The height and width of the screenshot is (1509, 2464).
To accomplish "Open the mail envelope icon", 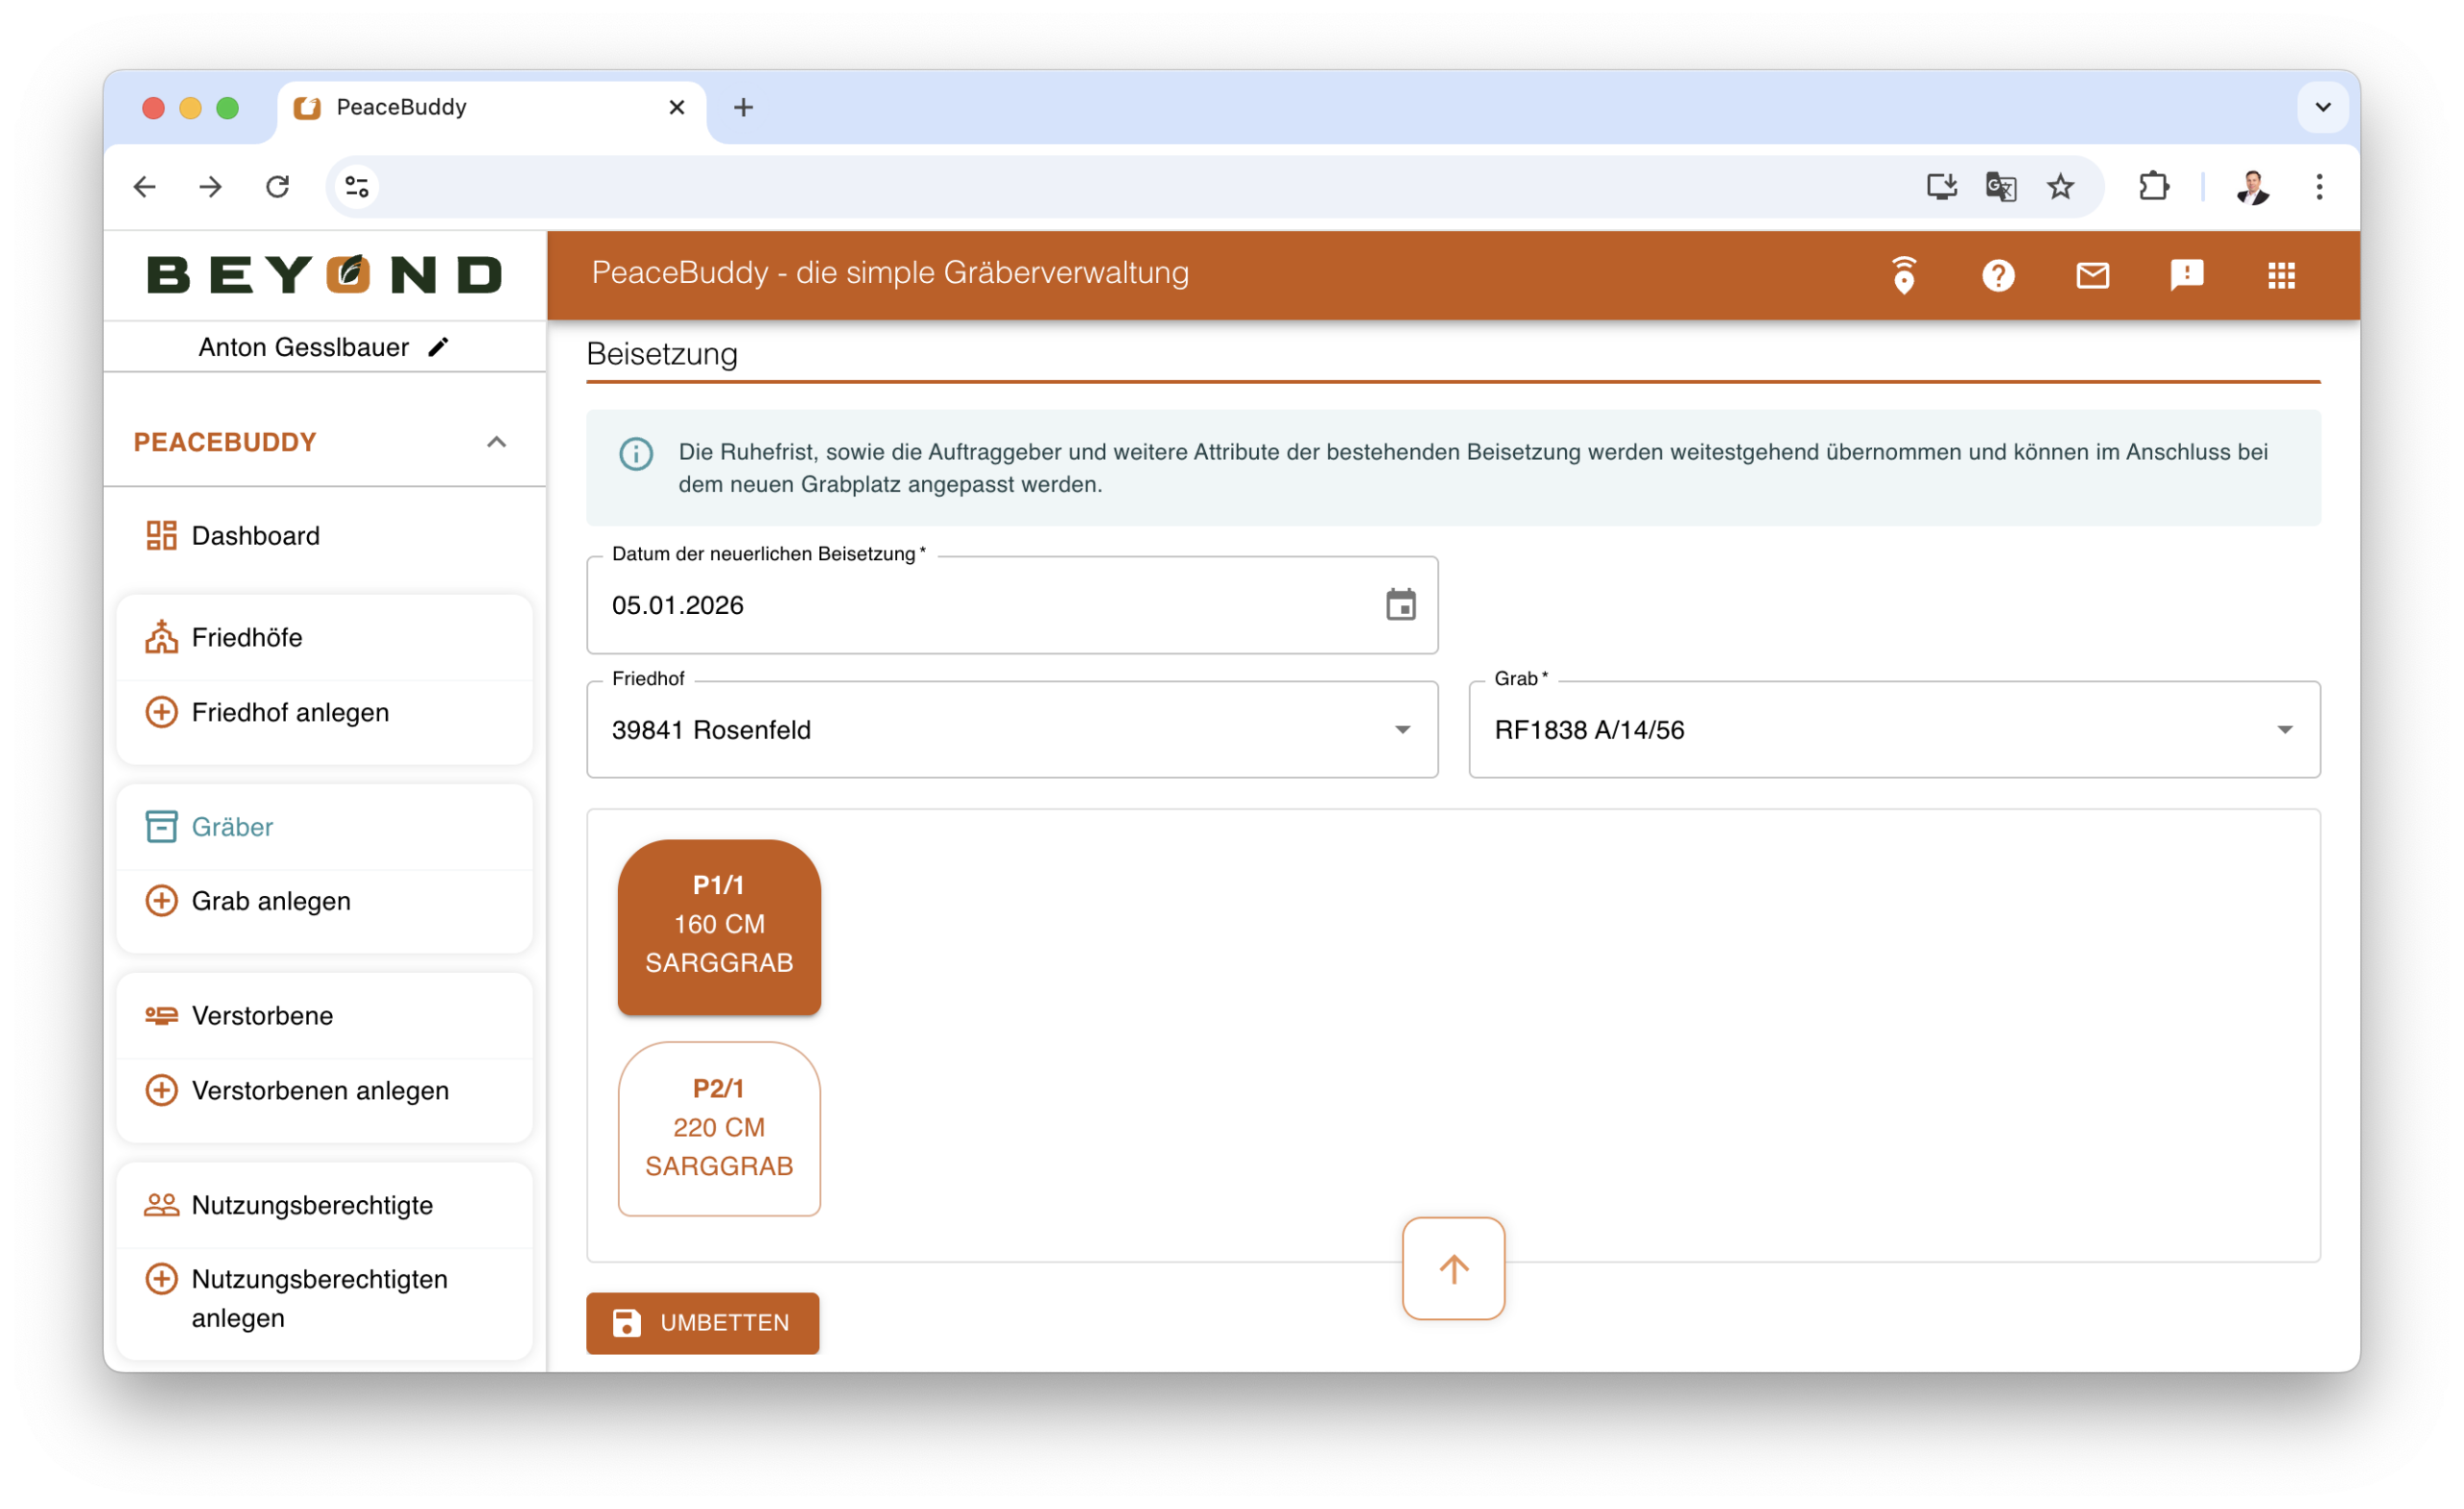I will coord(2092,275).
